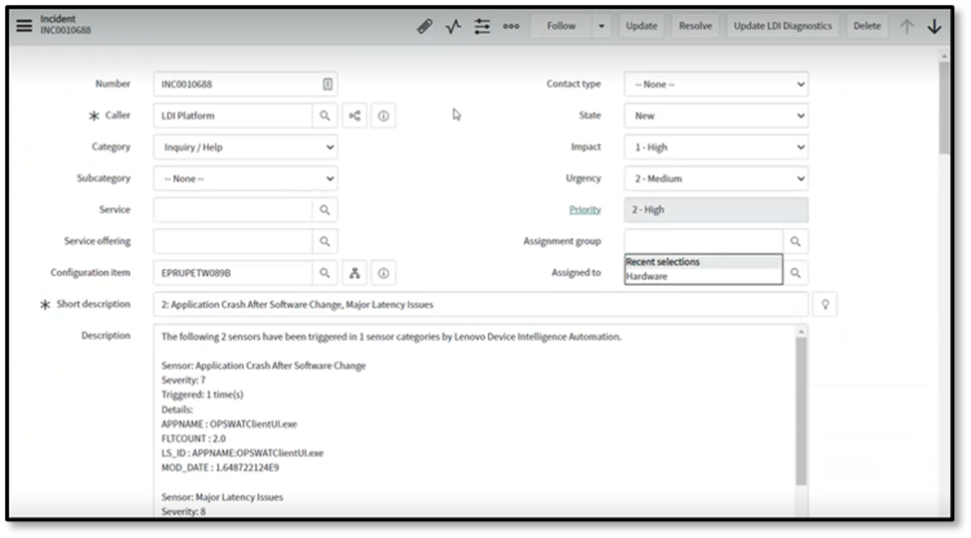The height and width of the screenshot is (538, 971).
Task: Click the Resolve button
Action: click(695, 26)
